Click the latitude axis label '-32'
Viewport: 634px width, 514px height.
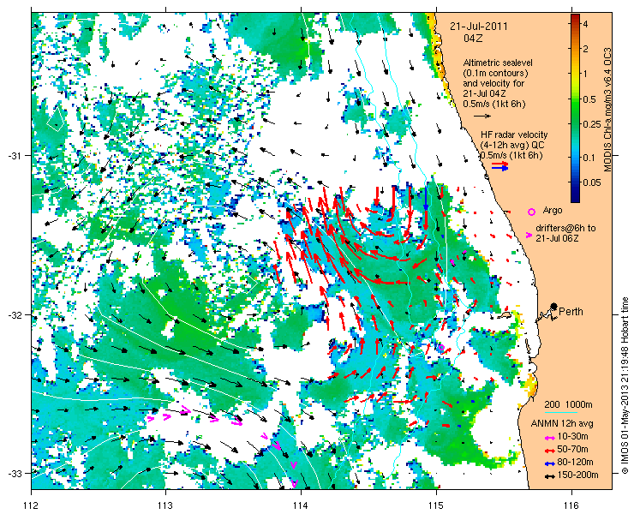click(15, 314)
